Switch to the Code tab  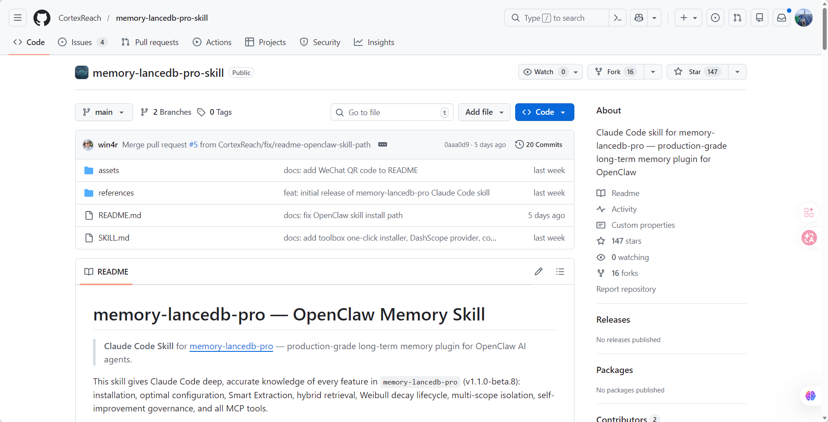click(x=29, y=42)
